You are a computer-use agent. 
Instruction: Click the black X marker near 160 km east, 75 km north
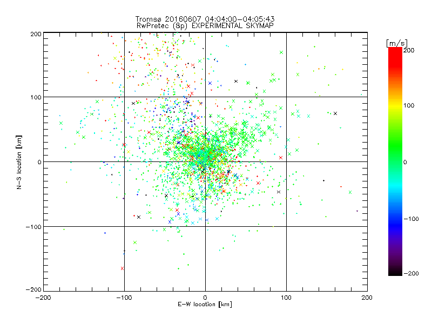click(x=335, y=113)
